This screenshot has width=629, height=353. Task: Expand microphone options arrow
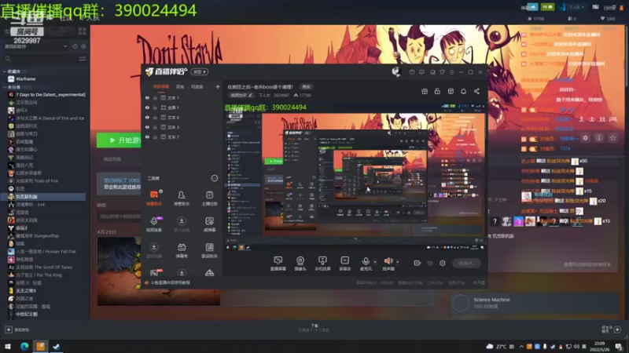pyautogui.click(x=375, y=262)
